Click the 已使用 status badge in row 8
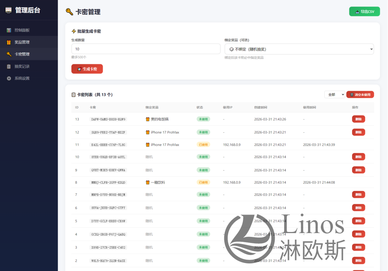Image resolution: width=388 pixels, height=271 pixels. (x=203, y=182)
